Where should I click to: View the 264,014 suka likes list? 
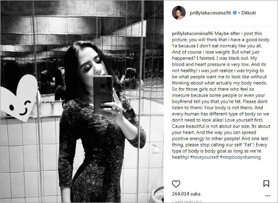(x=186, y=194)
